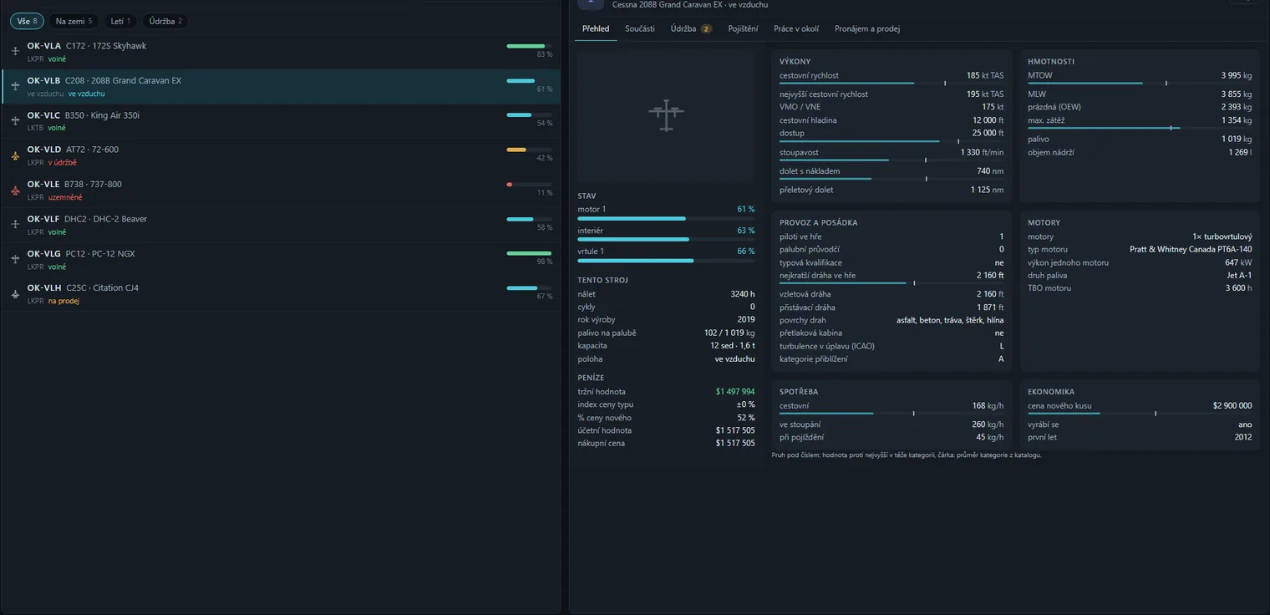Select the OK-VLH Citation CJ4 row
The height and width of the screenshot is (615, 1270).
point(281,294)
